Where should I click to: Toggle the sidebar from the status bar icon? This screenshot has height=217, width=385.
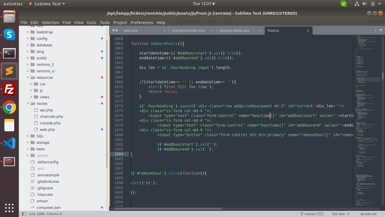click(x=24, y=214)
